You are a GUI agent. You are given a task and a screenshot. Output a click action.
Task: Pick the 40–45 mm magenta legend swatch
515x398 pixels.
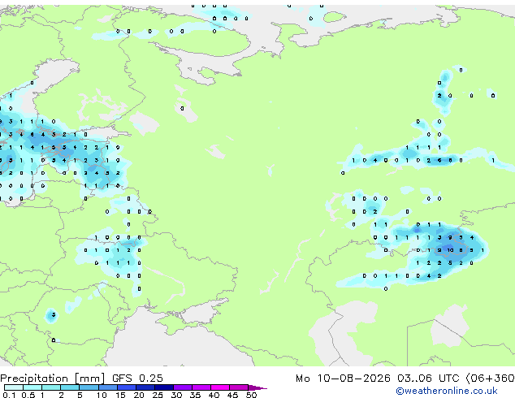[220, 387]
